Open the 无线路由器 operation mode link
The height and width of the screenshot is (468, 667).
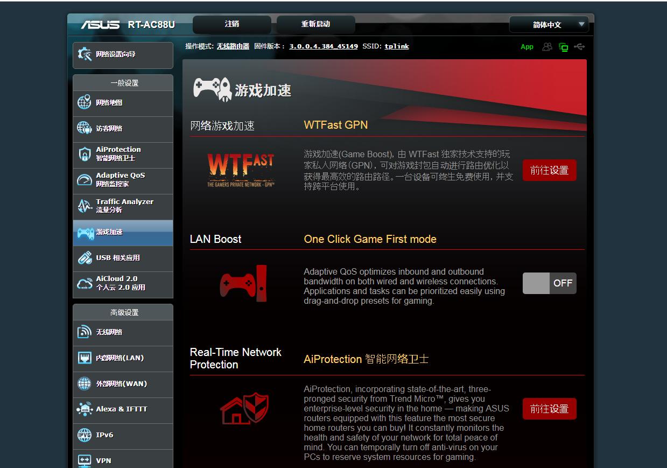233,47
